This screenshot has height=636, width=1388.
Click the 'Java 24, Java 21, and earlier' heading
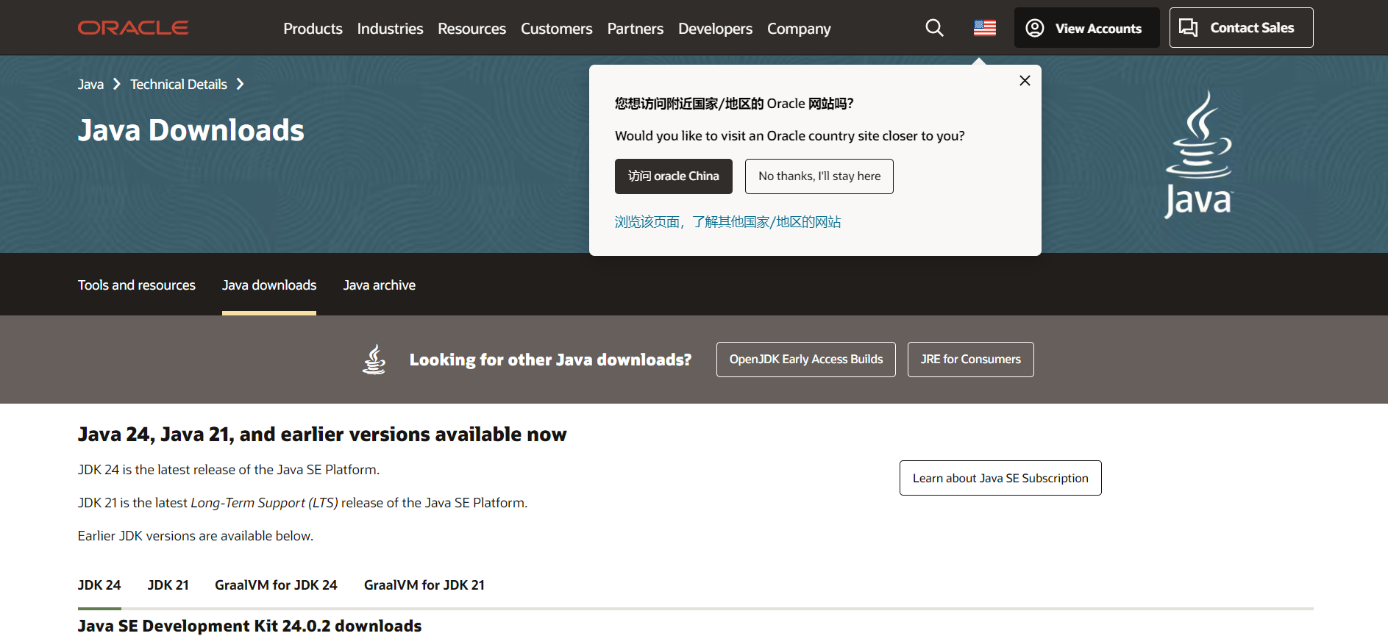pos(322,435)
